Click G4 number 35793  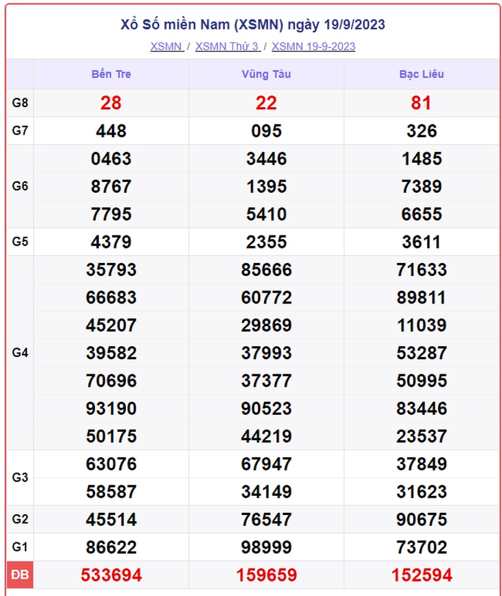pos(111,270)
